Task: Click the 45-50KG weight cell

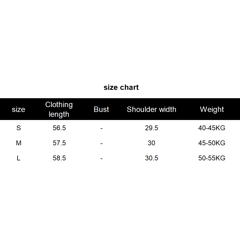Action: (x=212, y=143)
